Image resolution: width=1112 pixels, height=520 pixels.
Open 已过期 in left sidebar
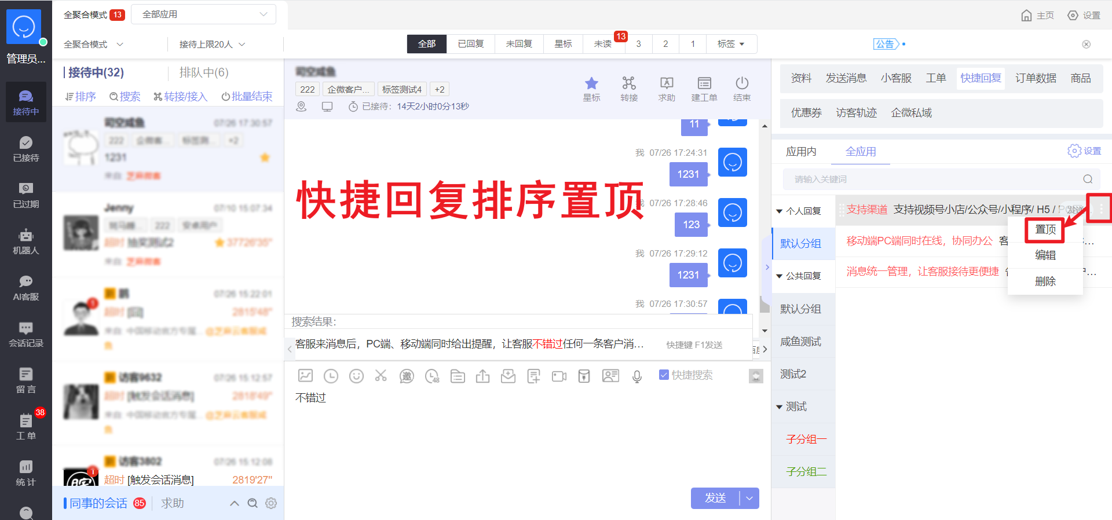tap(26, 196)
